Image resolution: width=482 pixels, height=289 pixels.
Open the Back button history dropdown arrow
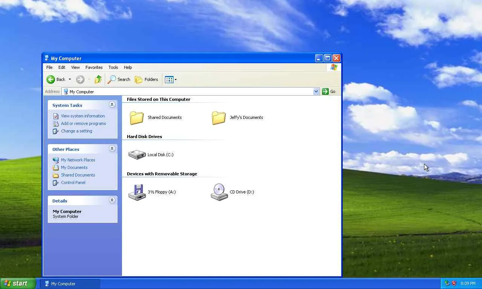[70, 79]
